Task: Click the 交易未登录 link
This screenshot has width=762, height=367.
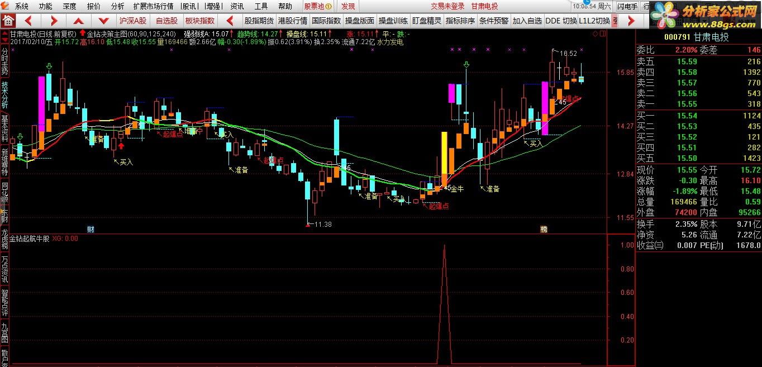Action: [447, 6]
